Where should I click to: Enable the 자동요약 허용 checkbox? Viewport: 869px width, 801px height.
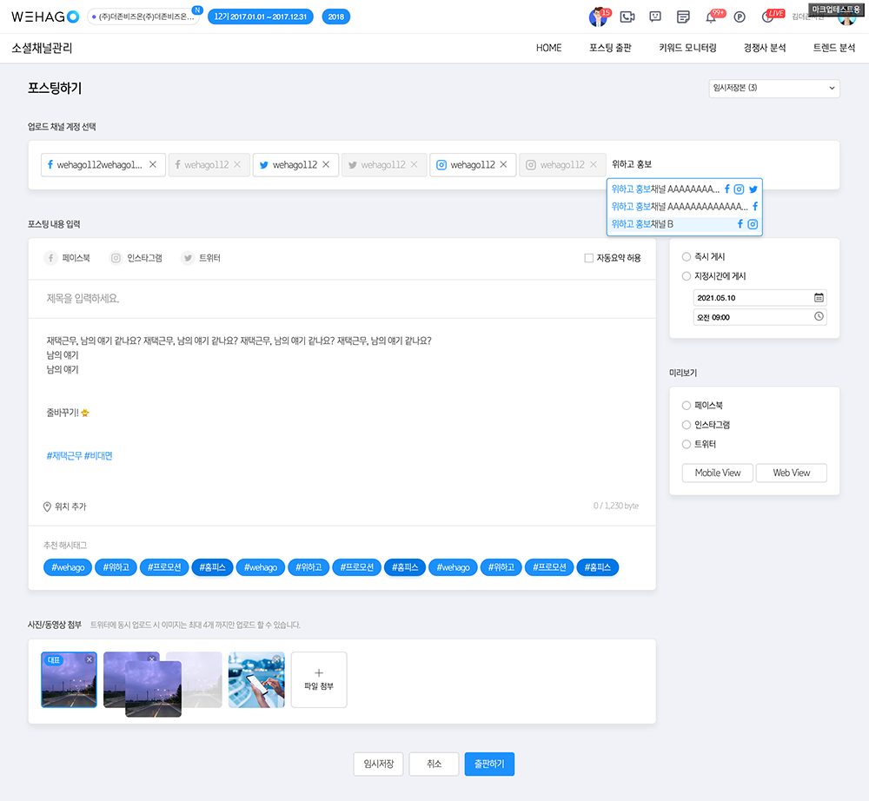click(589, 258)
